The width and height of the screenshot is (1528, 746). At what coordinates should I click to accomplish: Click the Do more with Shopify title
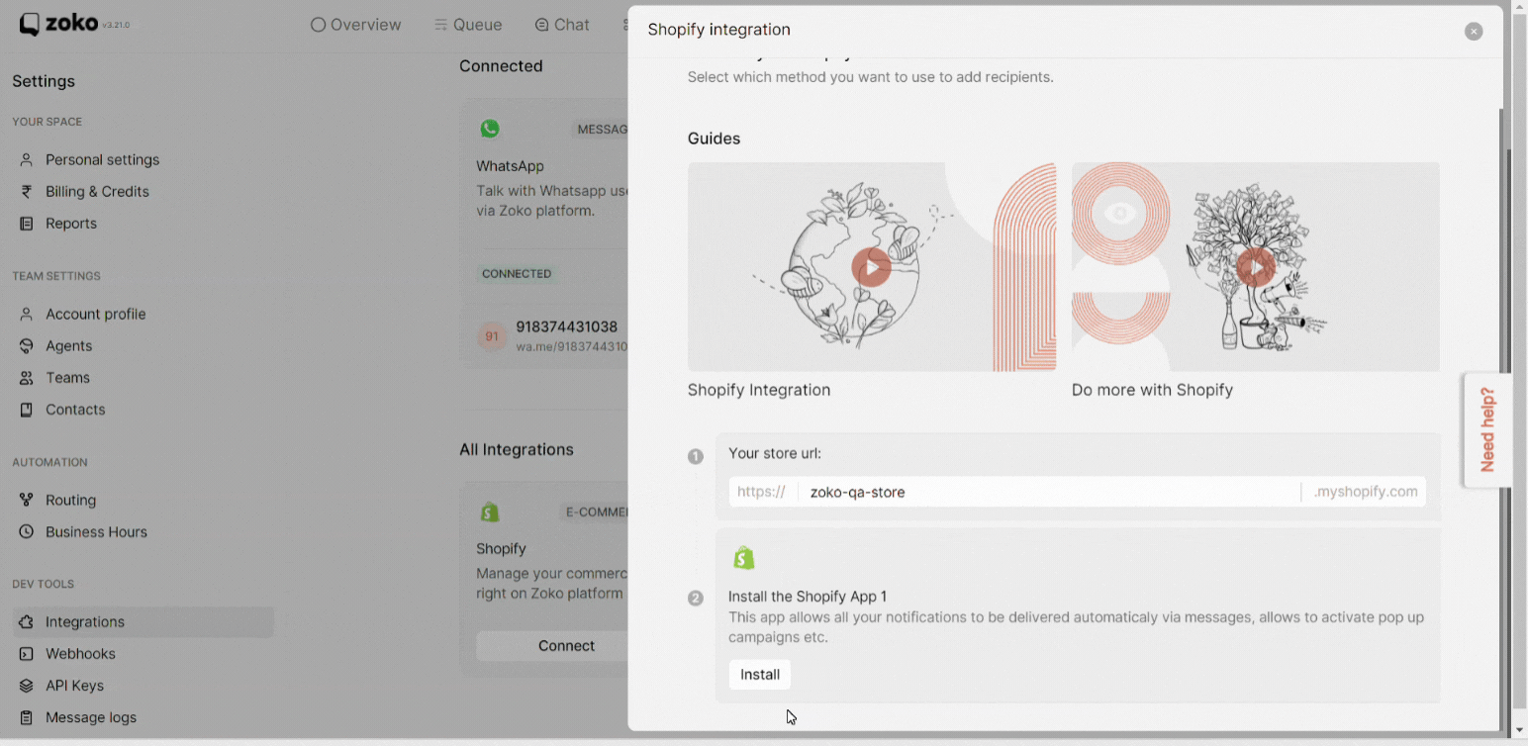coord(1152,390)
